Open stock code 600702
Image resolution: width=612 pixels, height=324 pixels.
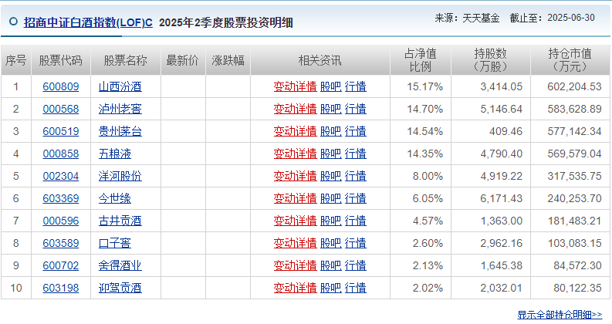tap(61, 265)
